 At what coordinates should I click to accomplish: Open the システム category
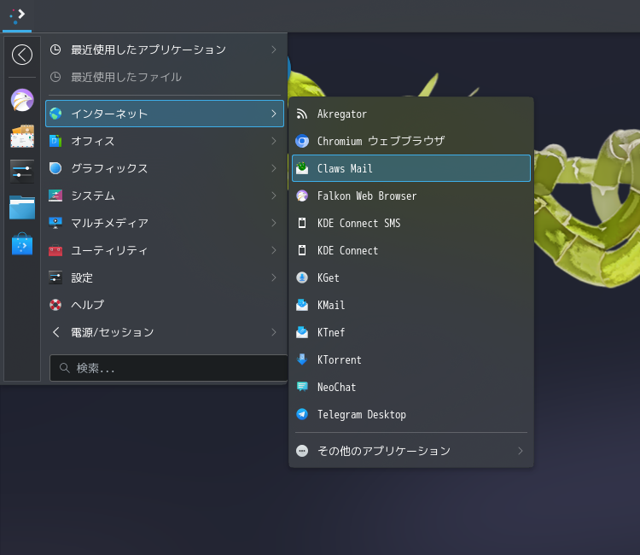click(165, 196)
